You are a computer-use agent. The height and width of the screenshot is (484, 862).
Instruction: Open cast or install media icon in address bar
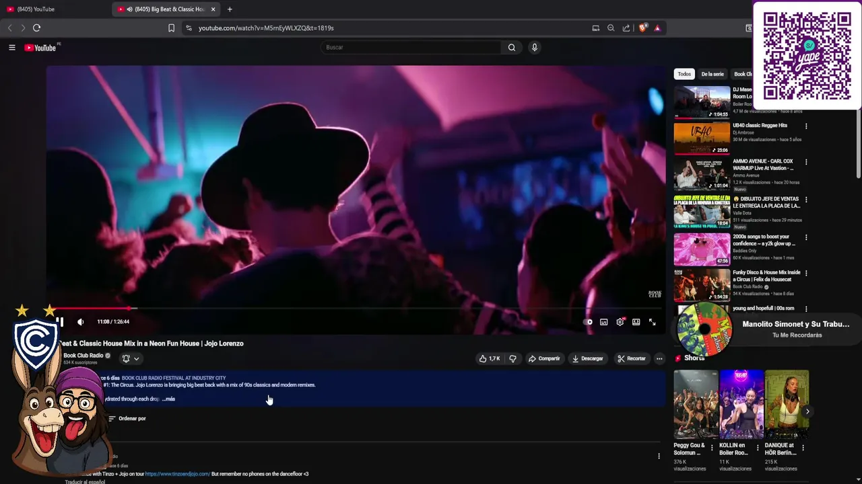[x=595, y=28]
